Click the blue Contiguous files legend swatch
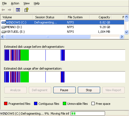This screenshot has width=129, height=116. [x=36, y=103]
